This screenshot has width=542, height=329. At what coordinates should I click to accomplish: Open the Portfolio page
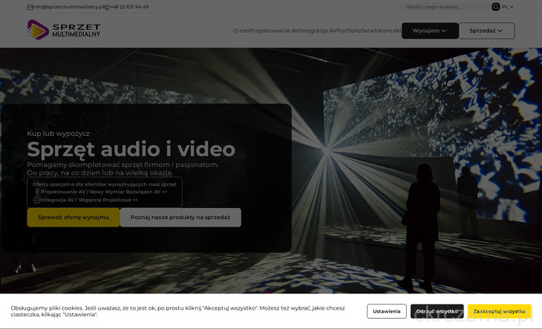pyautogui.click(x=349, y=31)
